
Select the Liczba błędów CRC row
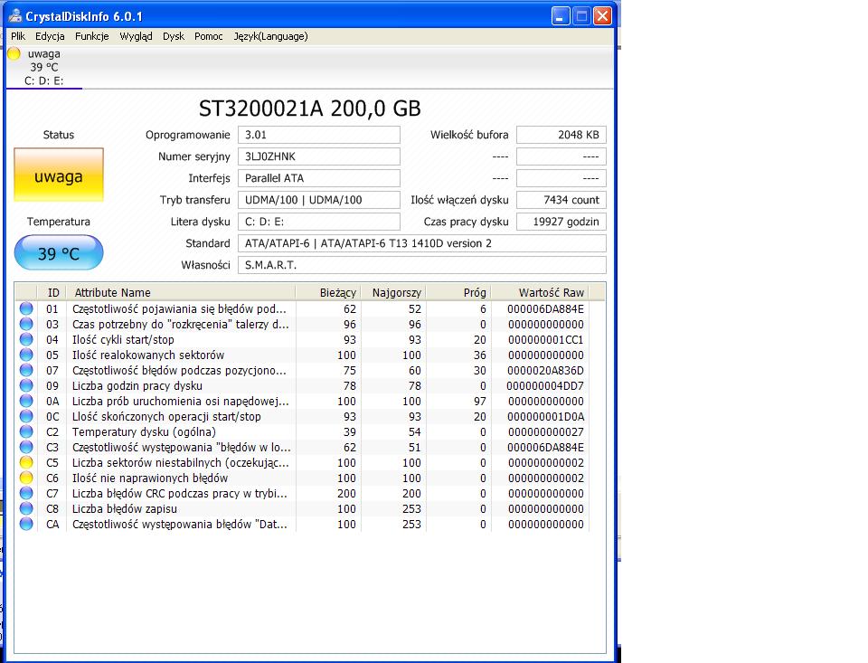(x=302, y=493)
